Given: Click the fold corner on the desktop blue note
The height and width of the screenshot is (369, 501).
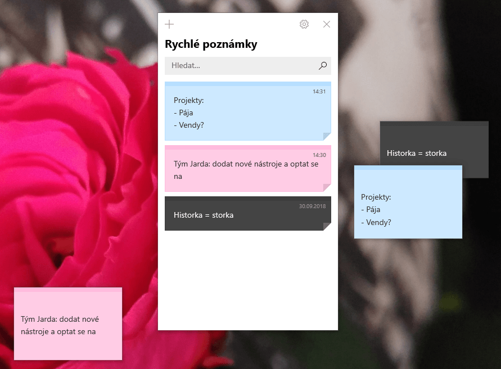Looking at the screenshot, I should click(459, 236).
